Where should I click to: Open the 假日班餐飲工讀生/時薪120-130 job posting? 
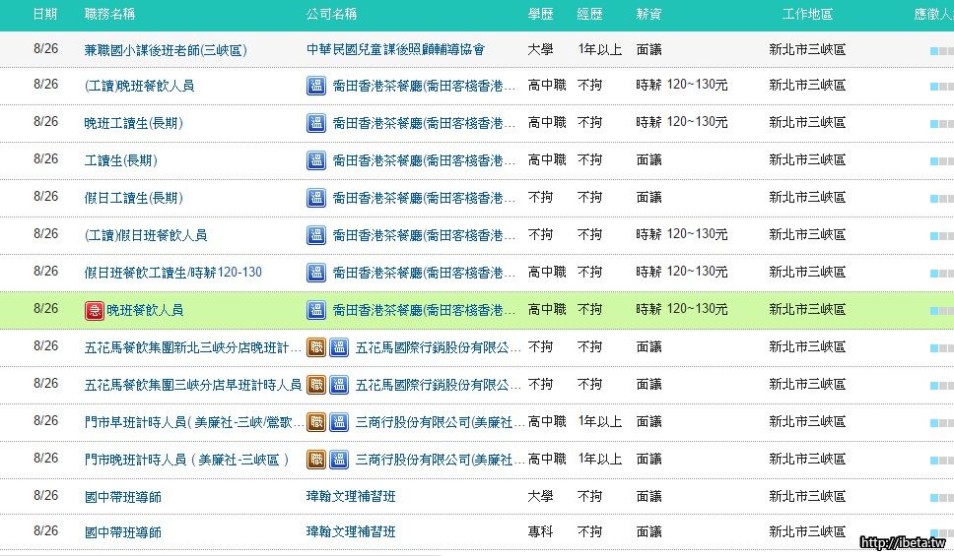pos(172,273)
